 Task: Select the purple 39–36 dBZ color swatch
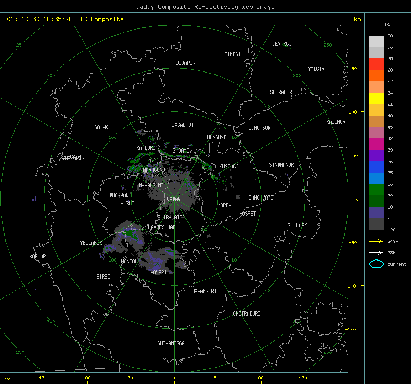click(376, 155)
